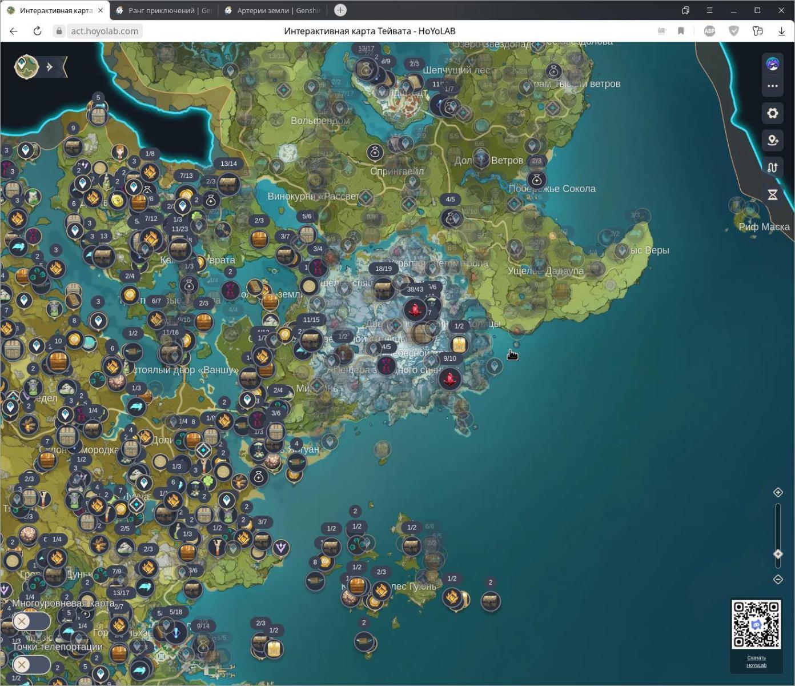Select the exclamation marker labeled 5/18

tap(176, 632)
